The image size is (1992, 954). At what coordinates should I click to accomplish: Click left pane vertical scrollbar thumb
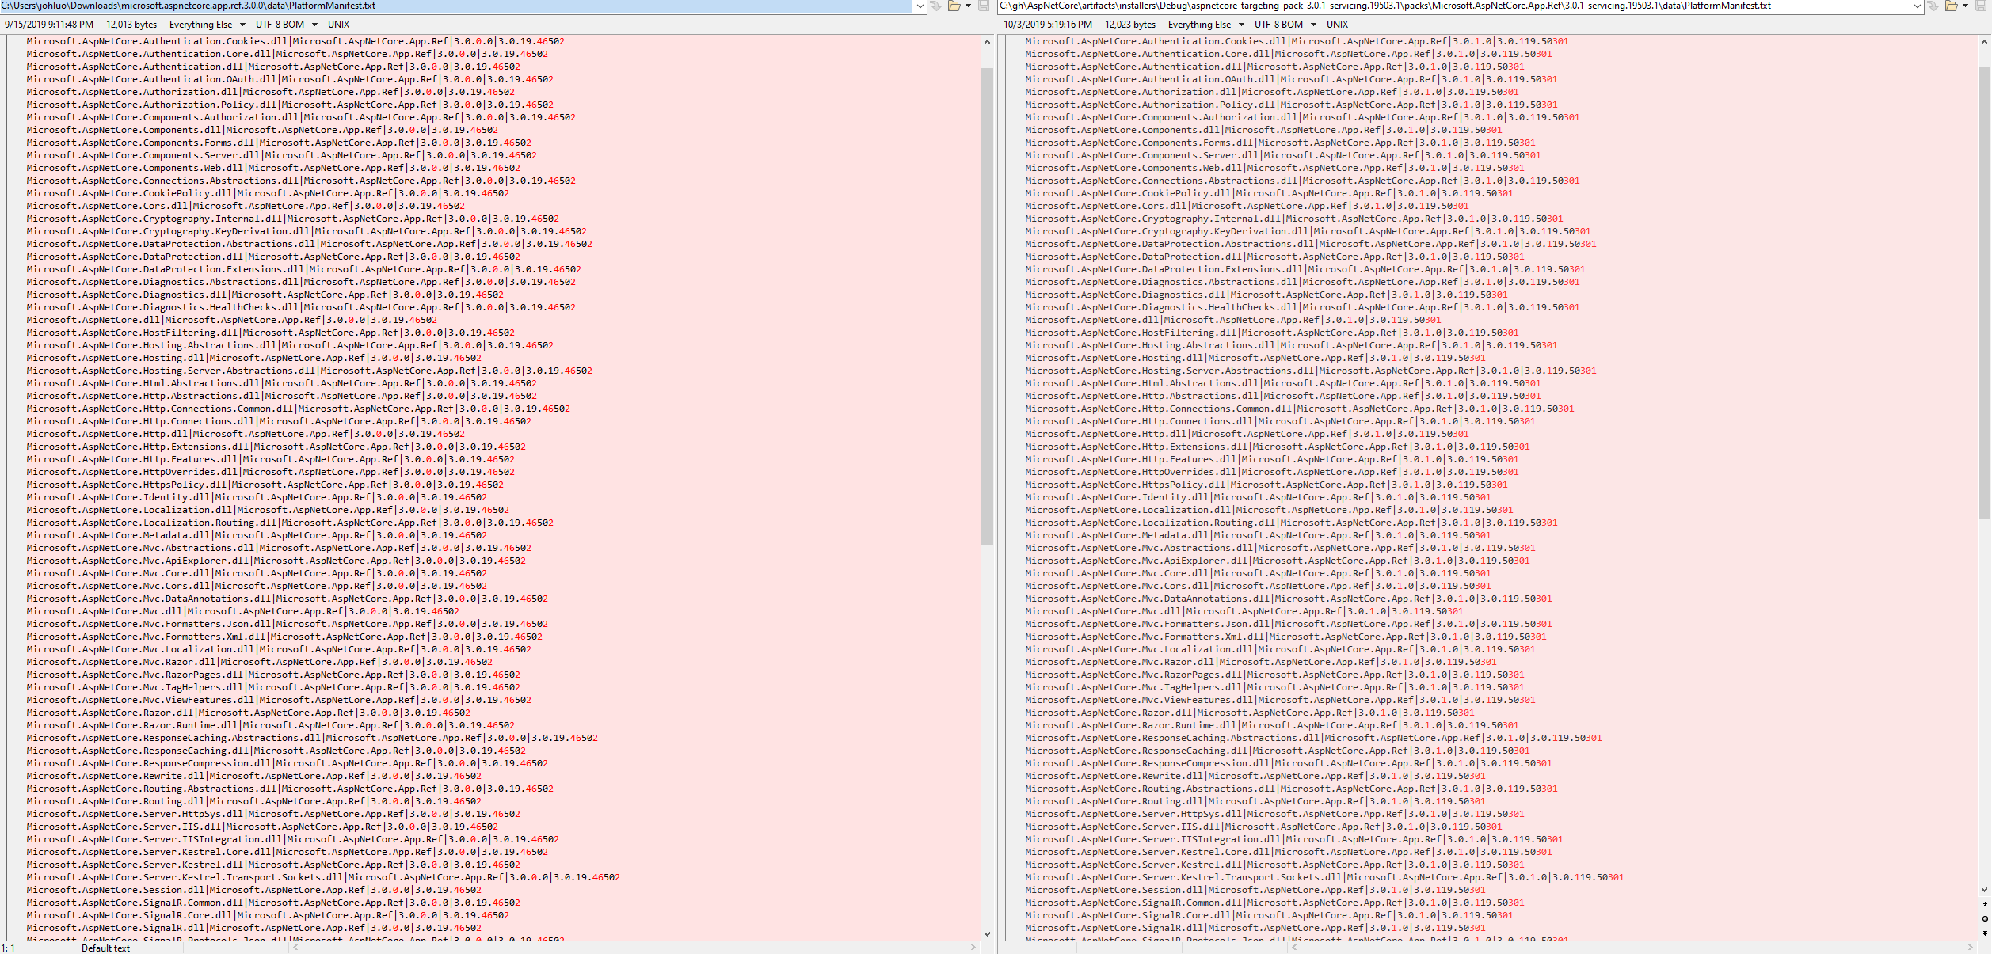987,306
